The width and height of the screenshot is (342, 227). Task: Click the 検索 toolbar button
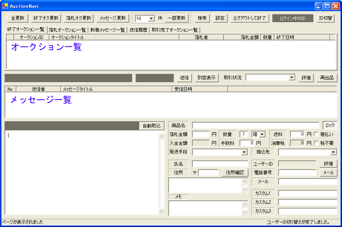[x=202, y=18]
